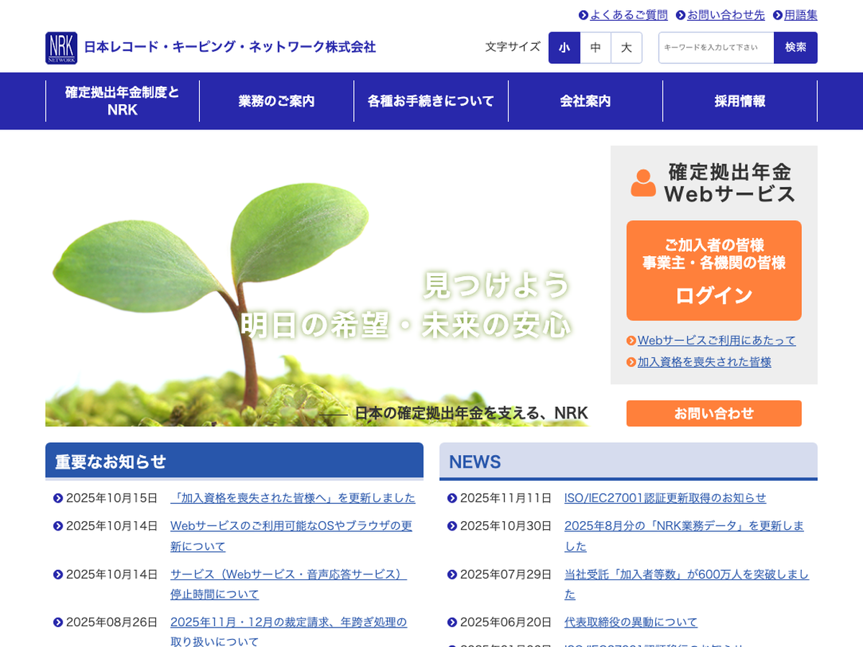The image size is (863, 647).
Task: Click the keyword search input field
Action: (716, 47)
